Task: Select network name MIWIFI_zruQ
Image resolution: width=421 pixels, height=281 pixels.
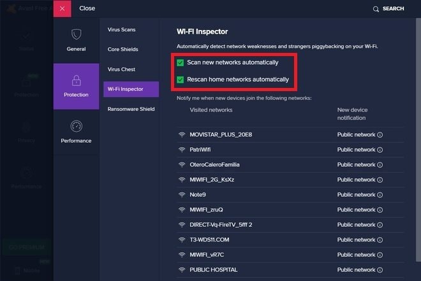Action: pos(206,210)
